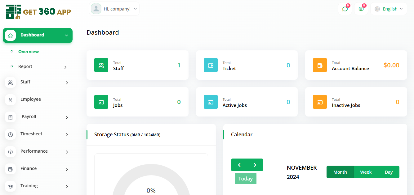414x195 pixels.
Task: Click the Timesheet clock icon
Action: [11, 134]
